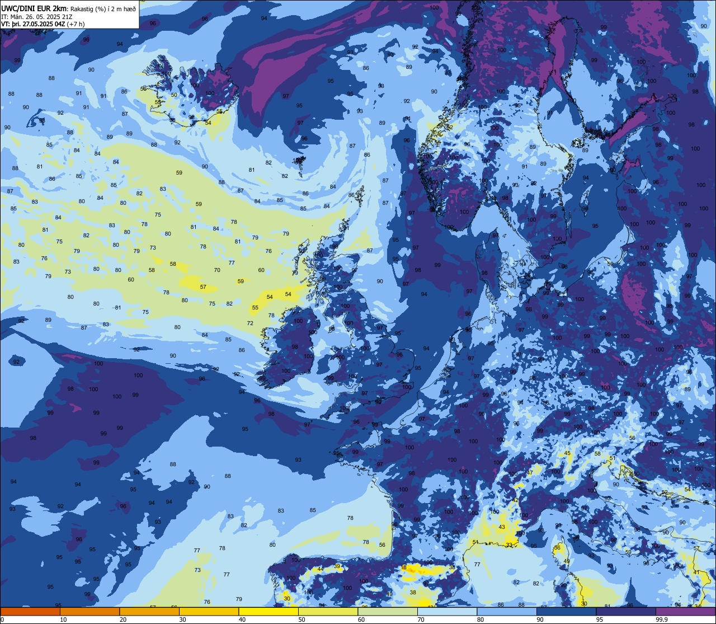Click the light blue 70–80 legend segment
Image resolution: width=716 pixels, height=624 pixels.
click(x=447, y=611)
